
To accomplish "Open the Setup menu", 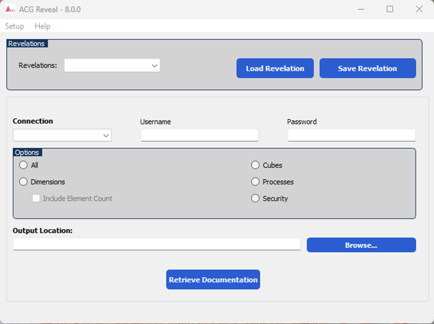I will (x=14, y=26).
